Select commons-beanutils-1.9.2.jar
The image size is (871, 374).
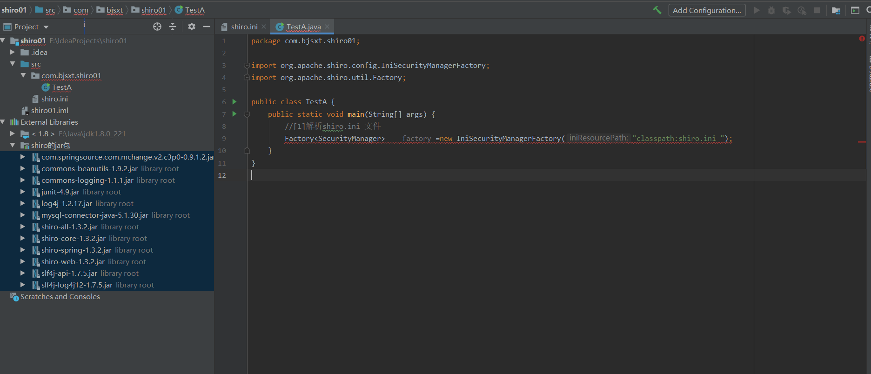point(89,169)
